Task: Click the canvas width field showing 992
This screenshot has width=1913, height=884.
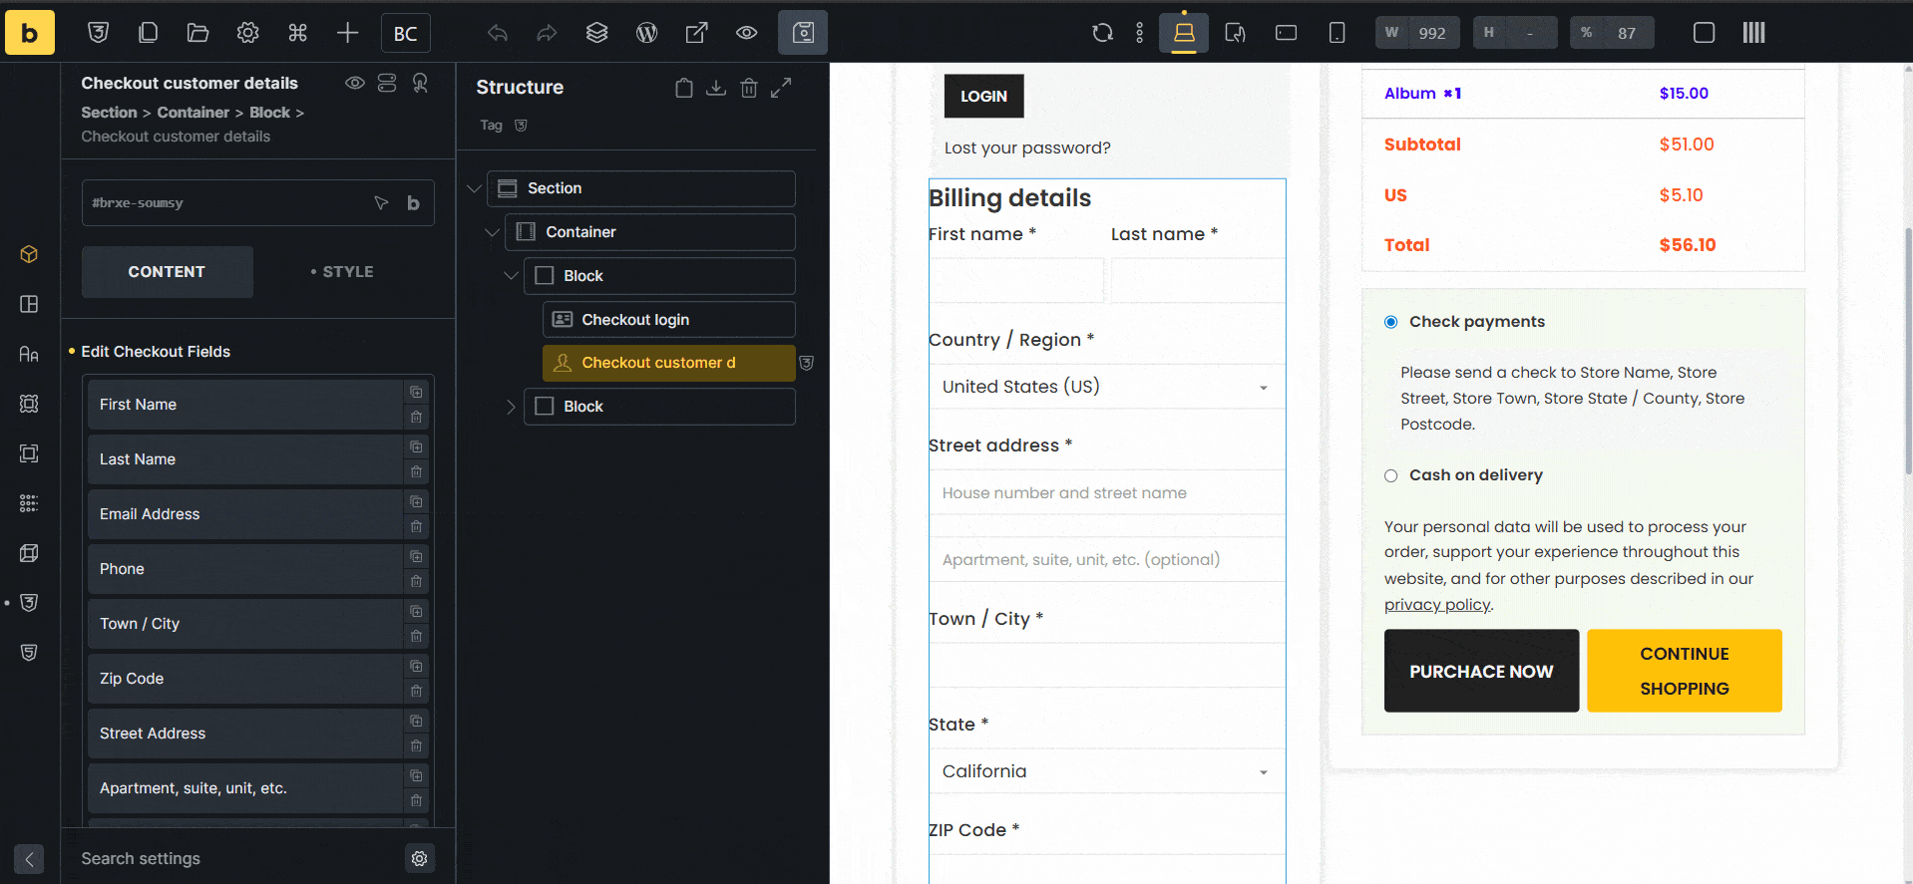Action: pyautogui.click(x=1417, y=33)
